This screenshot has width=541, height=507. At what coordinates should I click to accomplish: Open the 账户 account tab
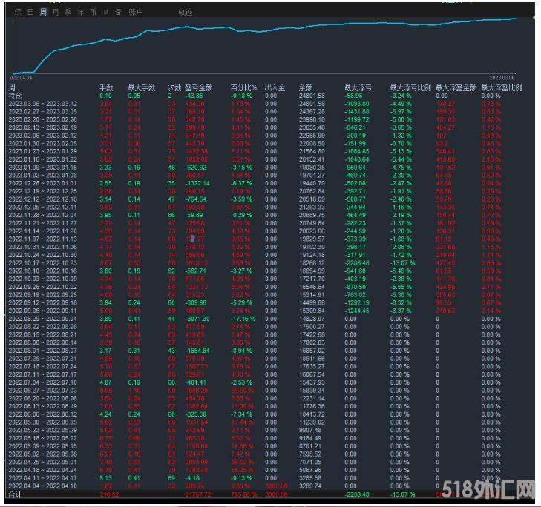click(x=135, y=13)
